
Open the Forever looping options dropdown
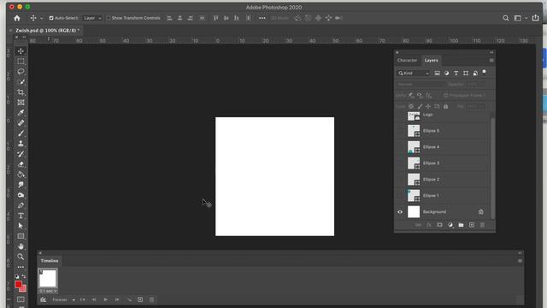[x=63, y=299]
